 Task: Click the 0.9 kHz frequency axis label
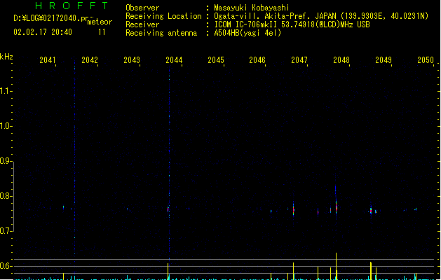pyautogui.click(x=6, y=161)
